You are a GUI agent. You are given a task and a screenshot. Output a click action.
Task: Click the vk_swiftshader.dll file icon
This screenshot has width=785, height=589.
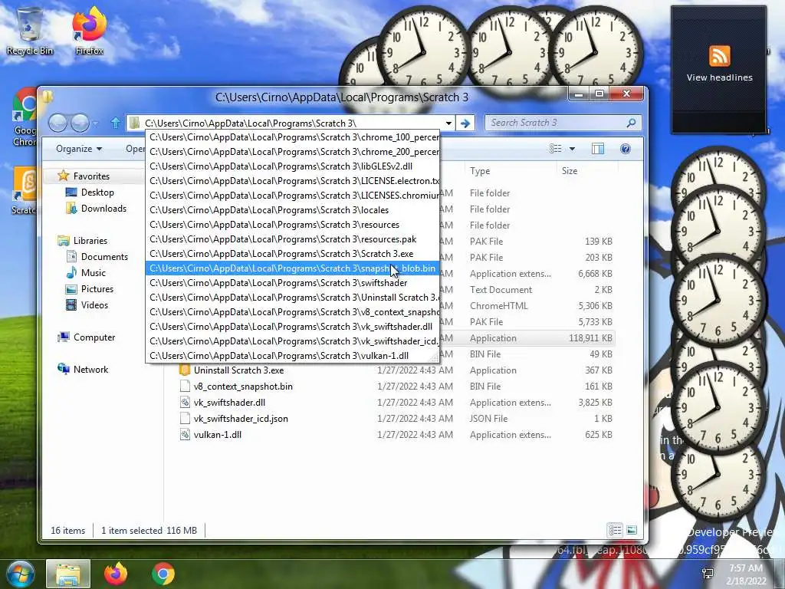tap(185, 402)
